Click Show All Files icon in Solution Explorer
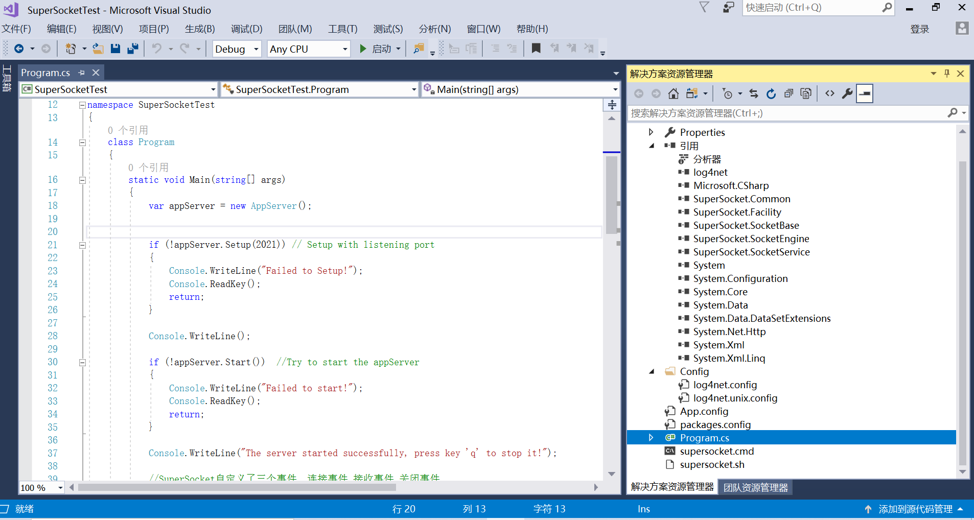 (806, 93)
